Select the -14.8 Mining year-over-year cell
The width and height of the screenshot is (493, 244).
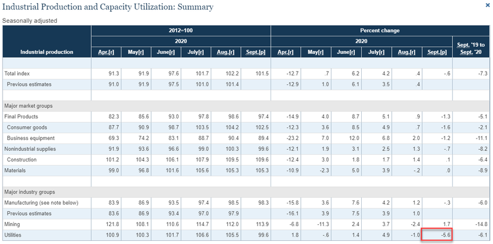(x=471, y=224)
